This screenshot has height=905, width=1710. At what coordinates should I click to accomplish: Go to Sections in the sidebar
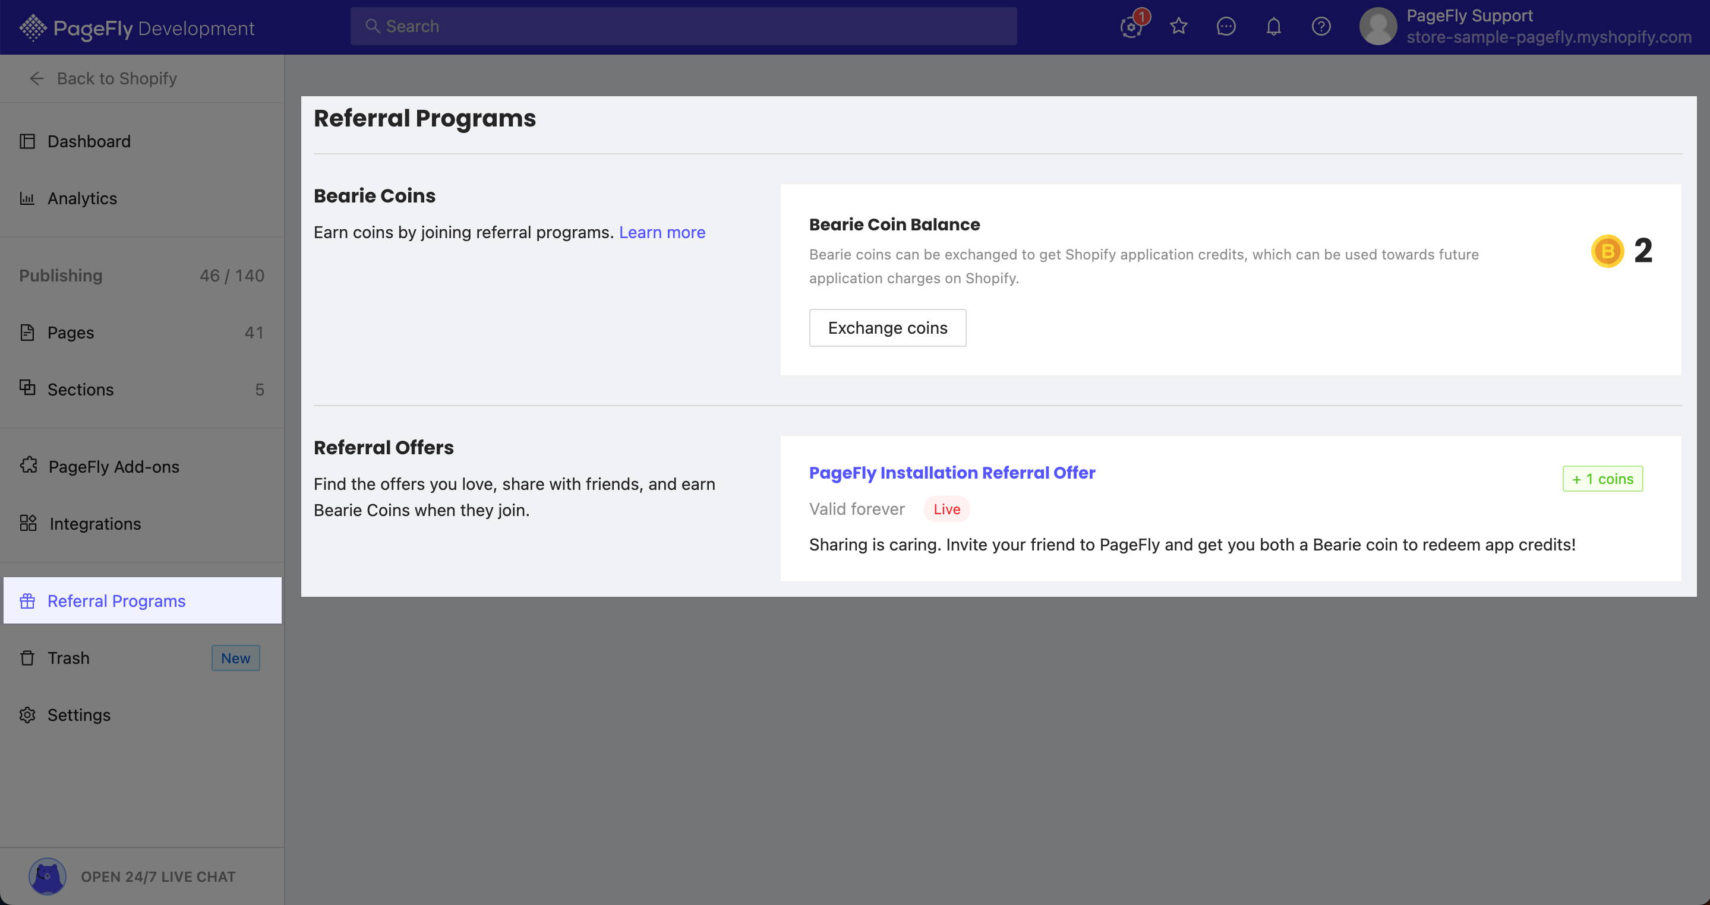tap(142, 390)
